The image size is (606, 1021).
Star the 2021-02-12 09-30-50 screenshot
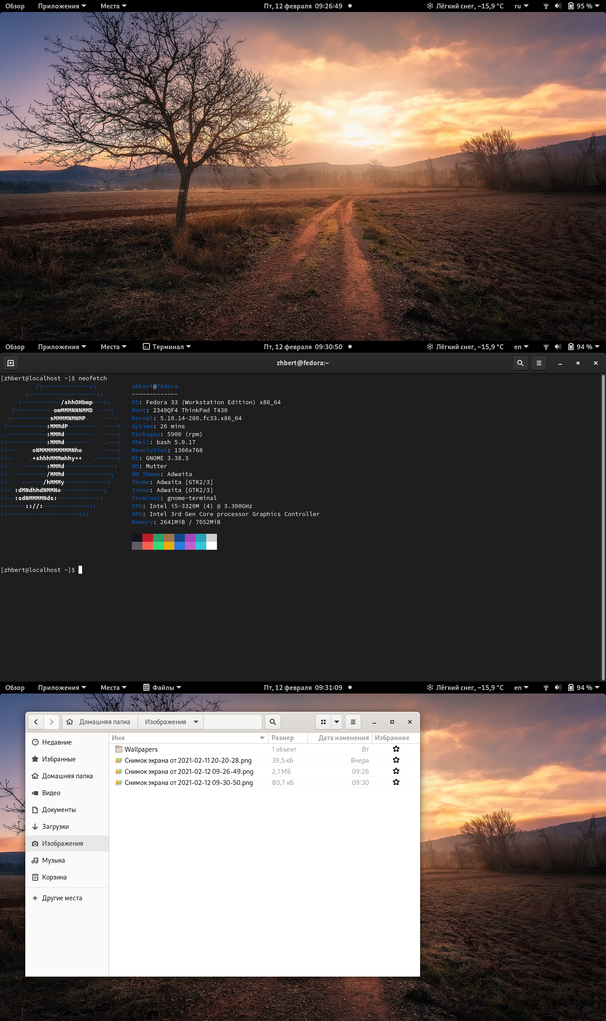(x=396, y=782)
